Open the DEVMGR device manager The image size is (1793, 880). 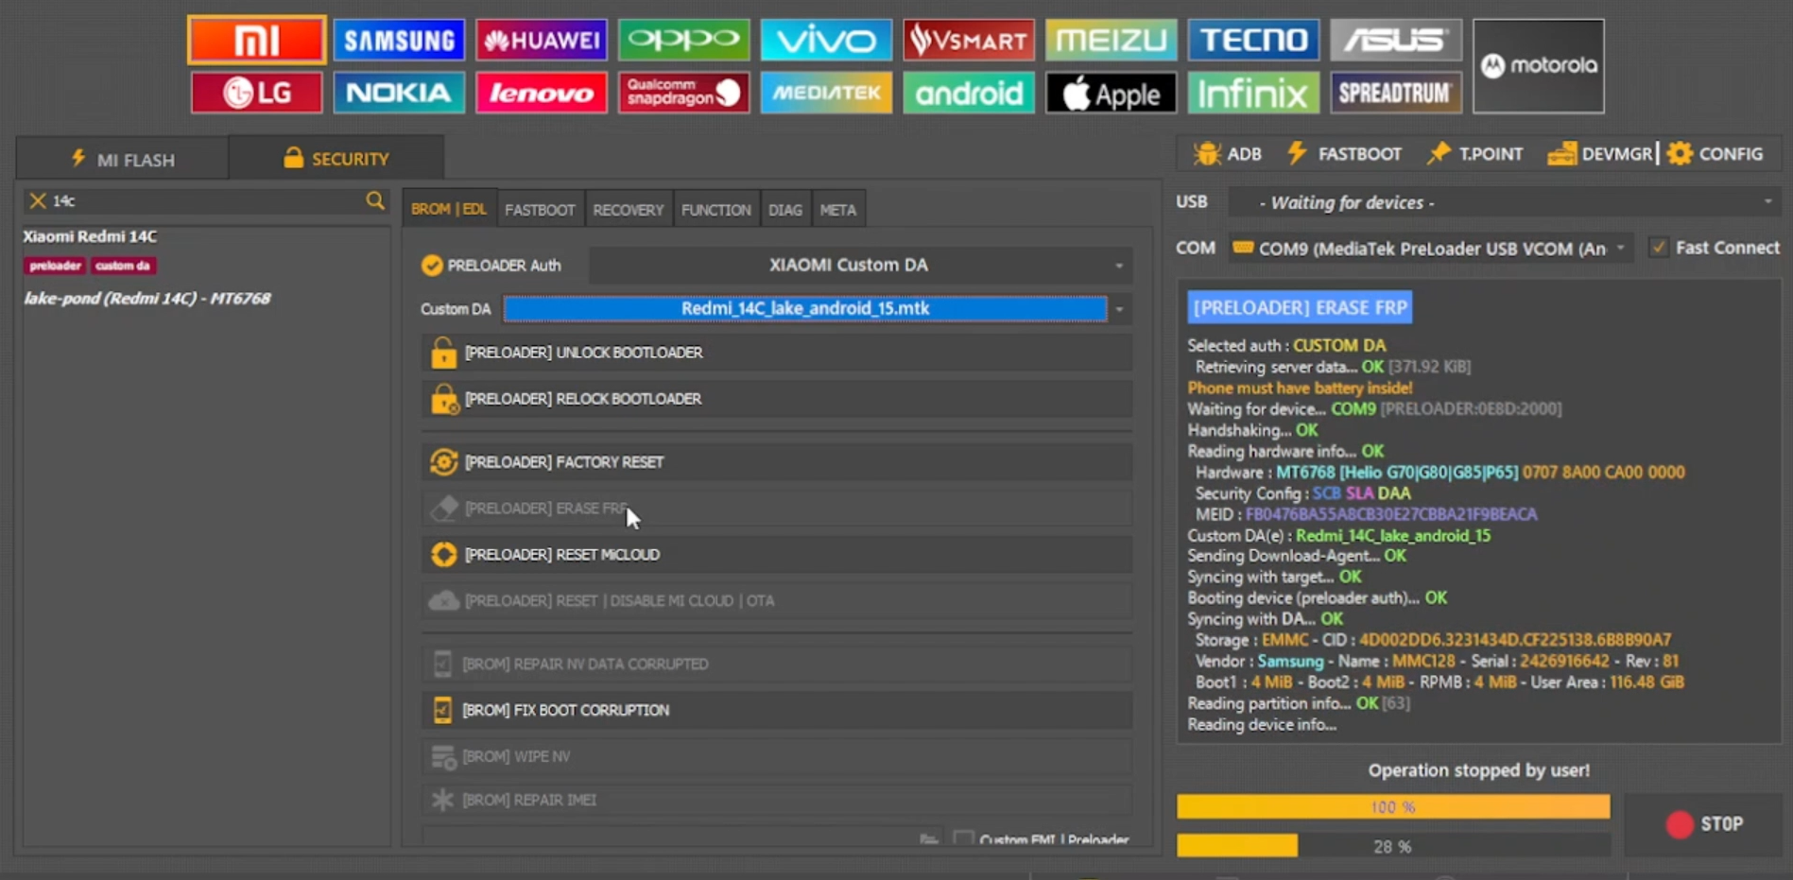point(1600,154)
